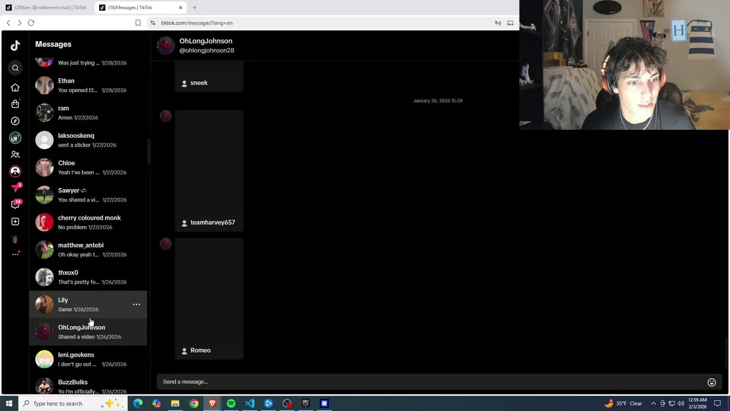The height and width of the screenshot is (411, 730).
Task: Open the Sawyer conversation
Action: click(x=88, y=195)
